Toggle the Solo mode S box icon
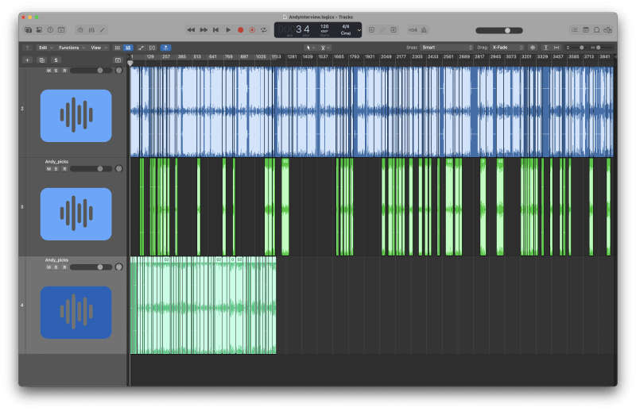This screenshot has width=636, height=411. click(x=394, y=30)
